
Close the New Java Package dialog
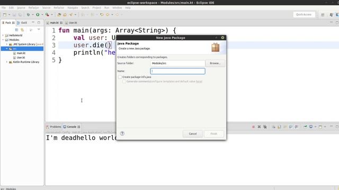point(222,37)
